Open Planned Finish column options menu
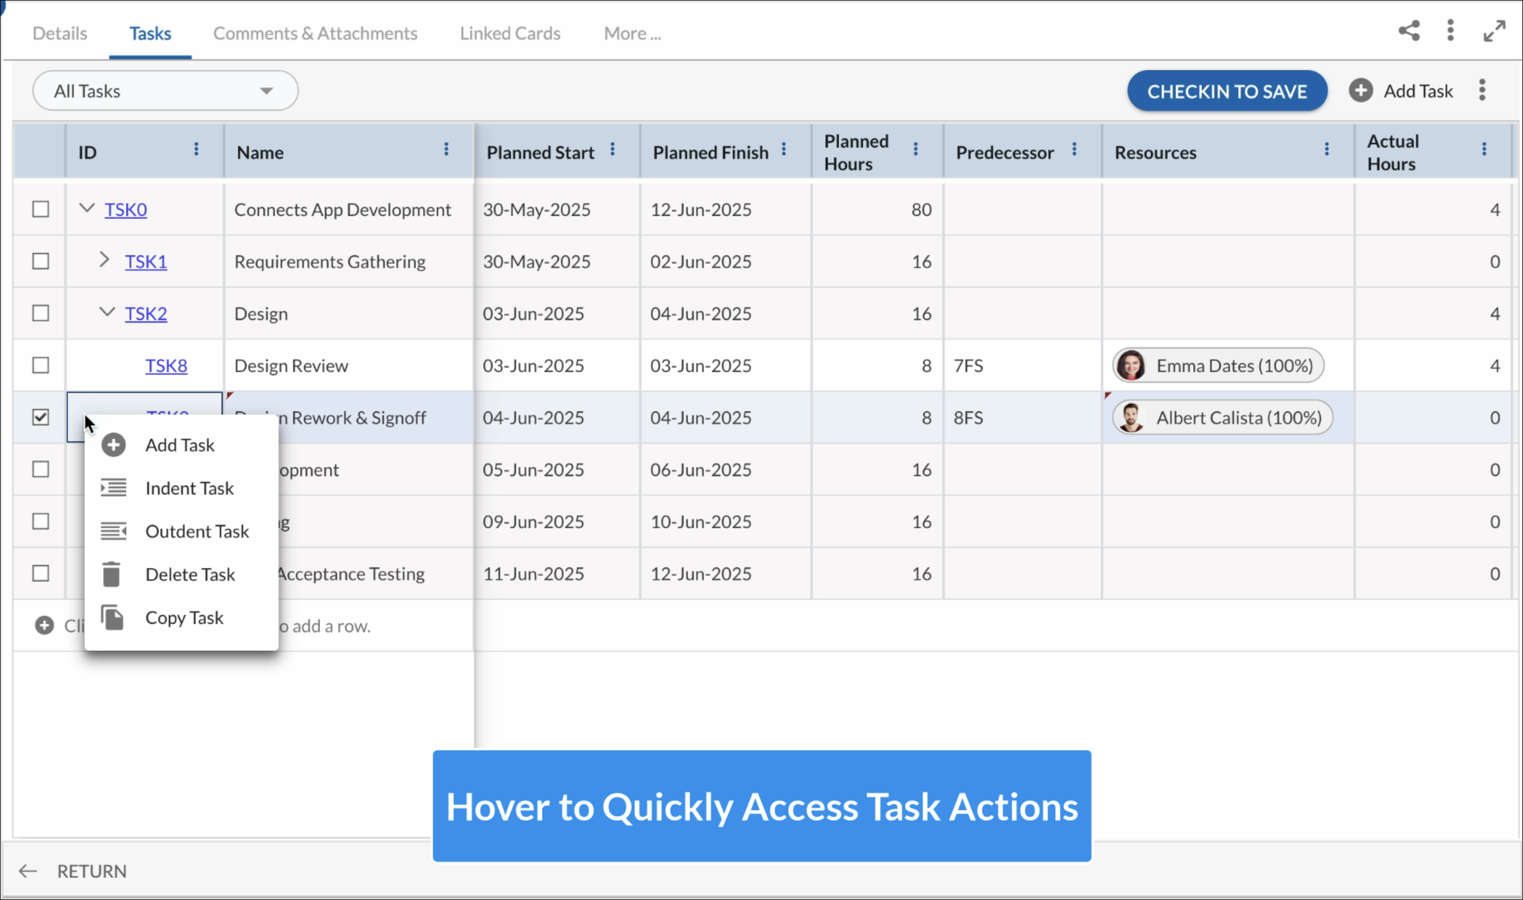The image size is (1523, 900). tap(783, 149)
